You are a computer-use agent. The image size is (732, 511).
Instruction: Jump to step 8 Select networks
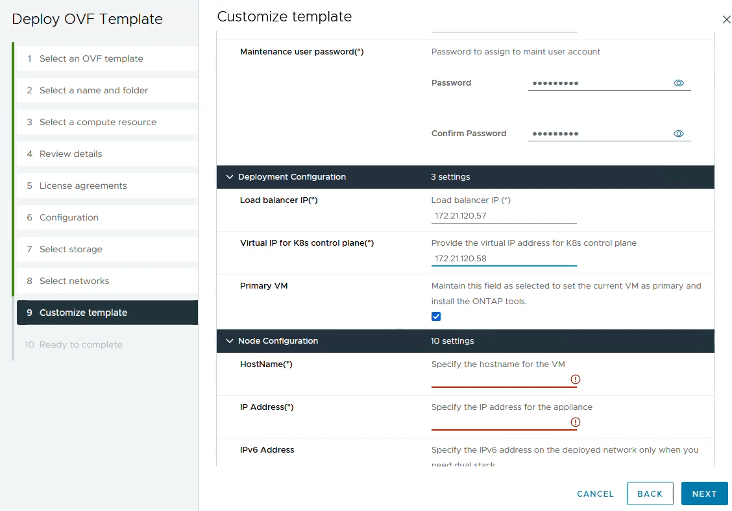[74, 281]
